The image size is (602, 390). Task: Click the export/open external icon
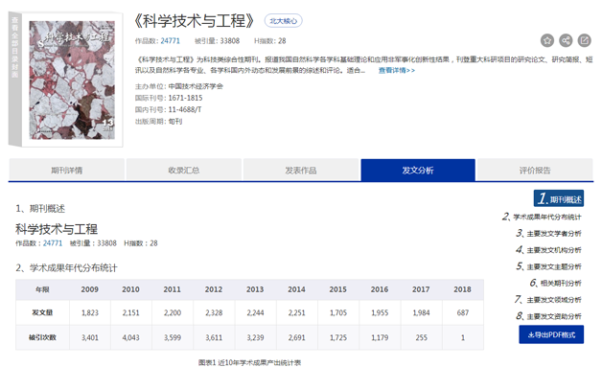tap(585, 40)
